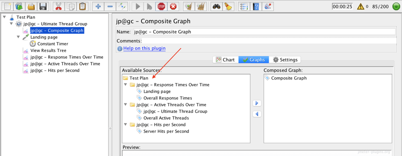The image size is (402, 156).
Task: Select Overall Response Times source
Action: click(x=167, y=98)
